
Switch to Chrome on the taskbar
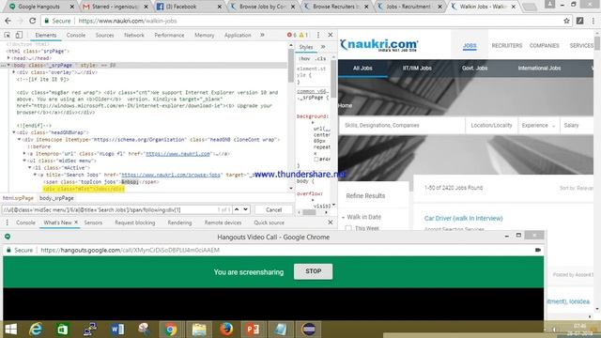tap(171, 330)
